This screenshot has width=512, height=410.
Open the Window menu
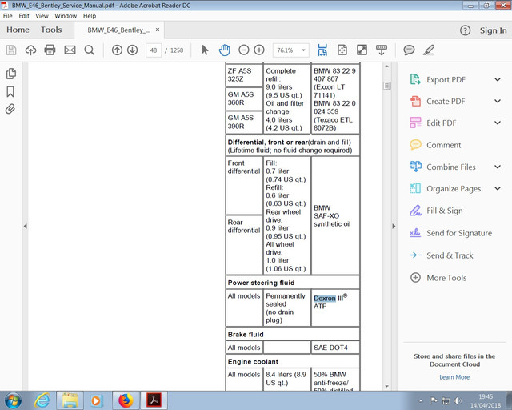66,16
